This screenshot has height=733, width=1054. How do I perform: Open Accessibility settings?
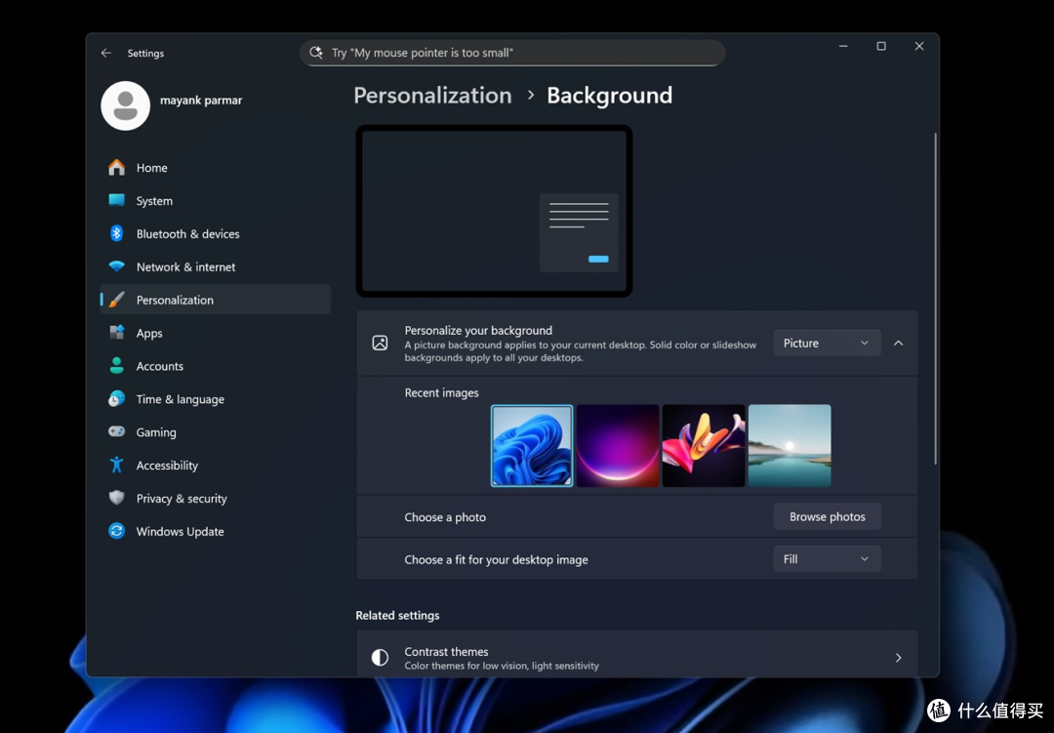click(215, 465)
